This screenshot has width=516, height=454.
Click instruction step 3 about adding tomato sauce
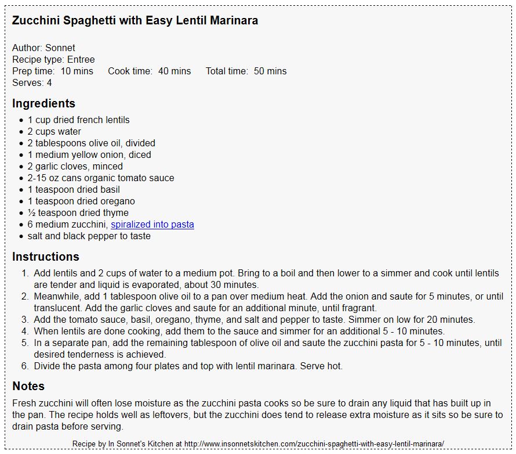pos(254,320)
